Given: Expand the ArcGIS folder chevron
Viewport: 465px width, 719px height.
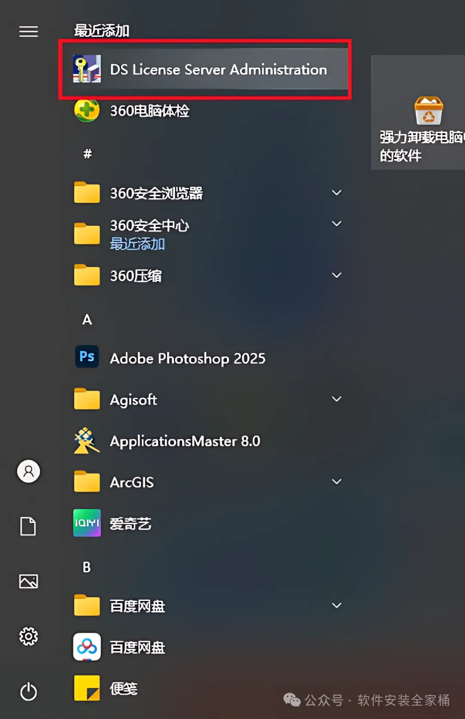Looking at the screenshot, I should (337, 481).
